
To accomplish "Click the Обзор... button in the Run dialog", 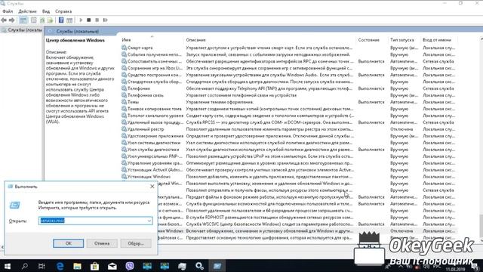I will (136, 243).
